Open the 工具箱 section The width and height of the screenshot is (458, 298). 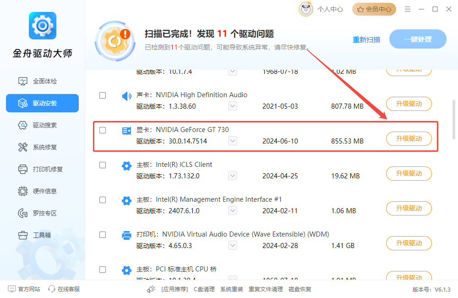[x=42, y=235]
